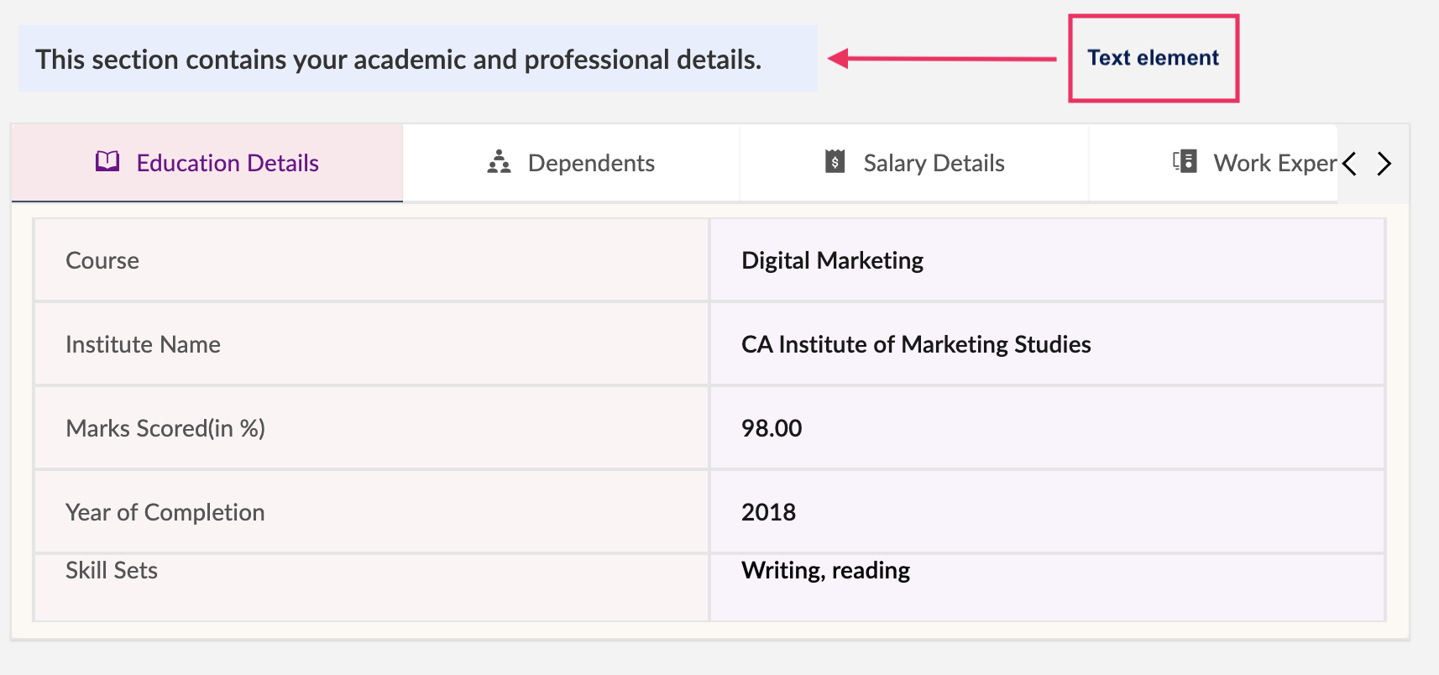Click the Digital Marketing course value
Image resolution: width=1439 pixels, height=675 pixels.
(832, 260)
